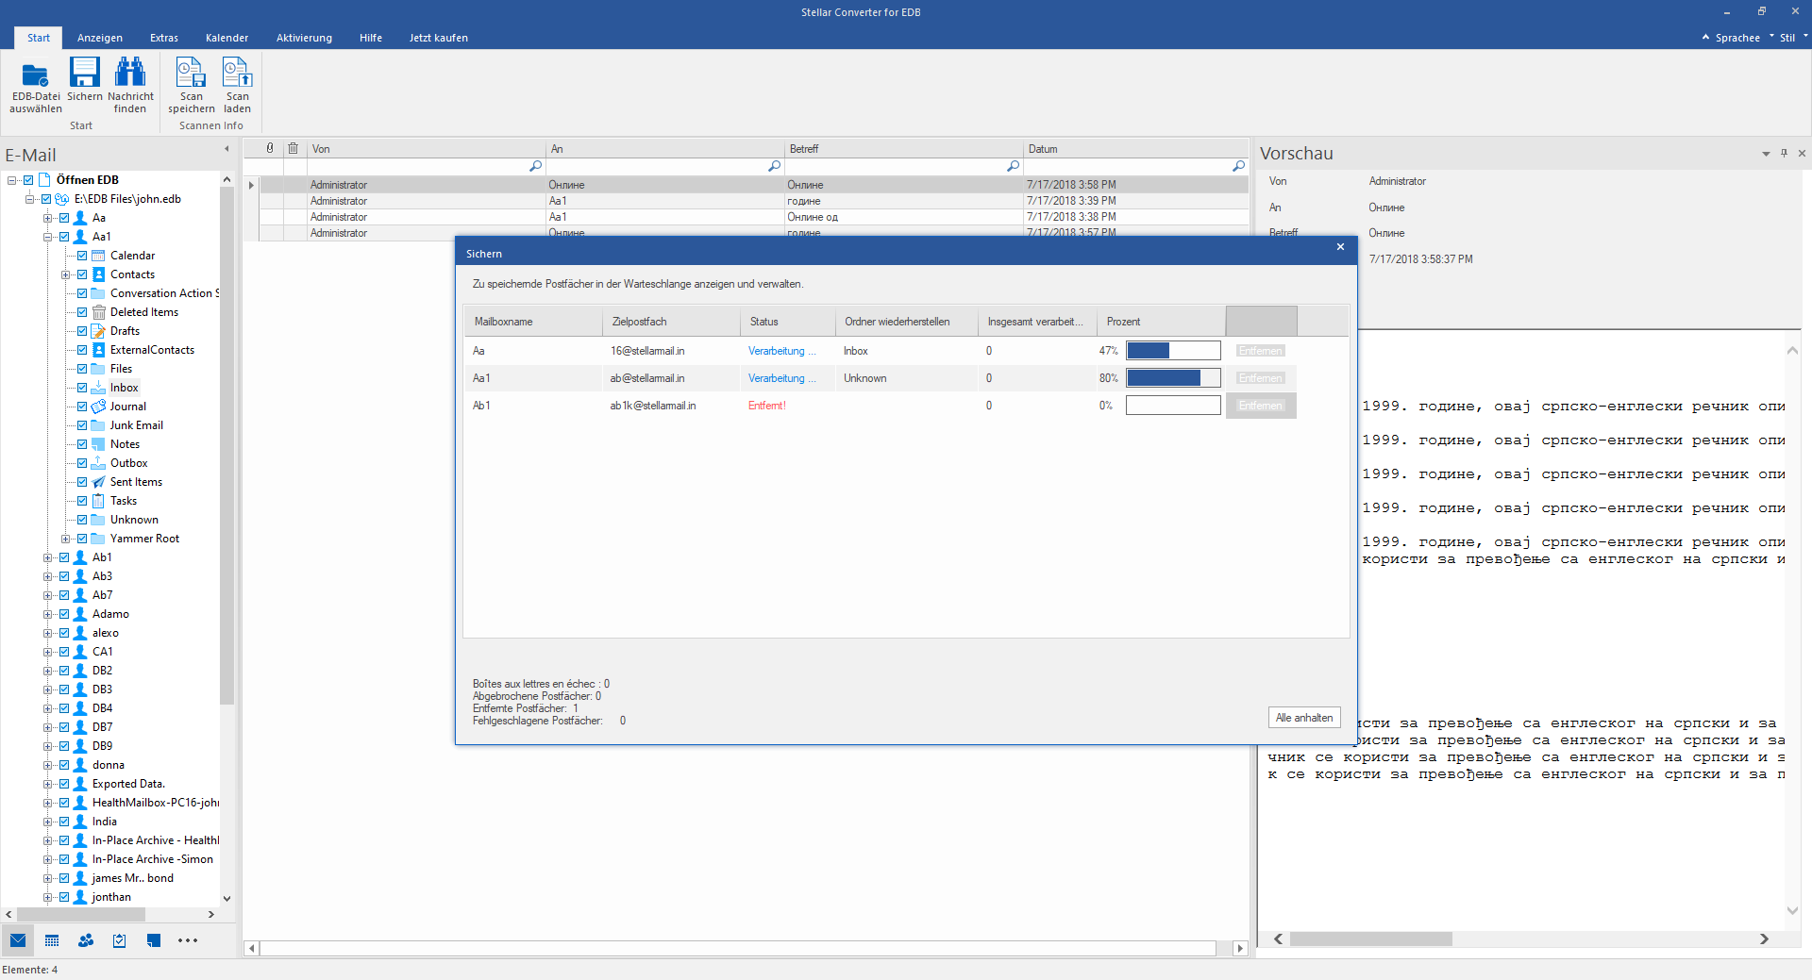Click Entfernen button for mailbox Aa
This screenshot has height=980, width=1812.
pyautogui.click(x=1261, y=351)
